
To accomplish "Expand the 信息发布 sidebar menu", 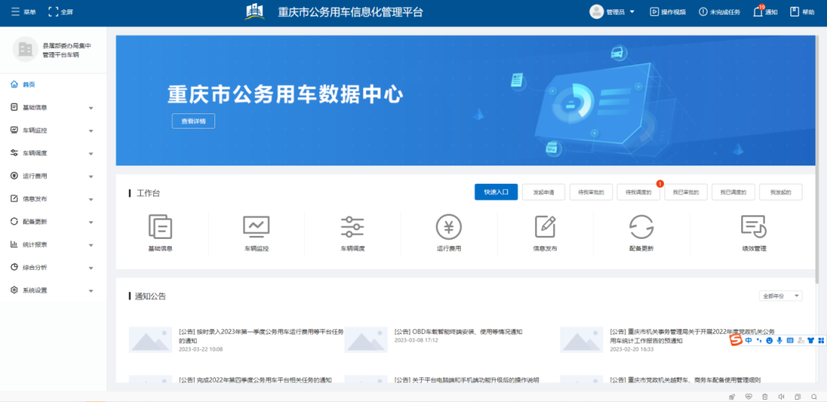I will (x=54, y=199).
